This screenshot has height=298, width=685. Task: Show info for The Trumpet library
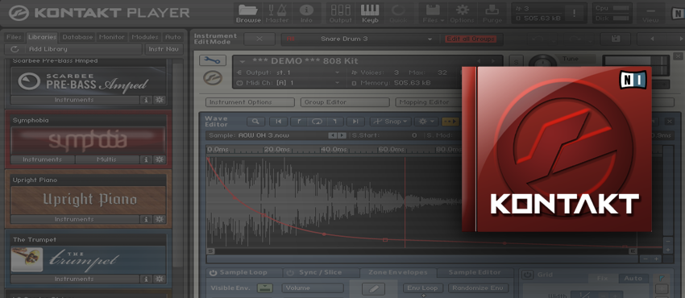146,279
